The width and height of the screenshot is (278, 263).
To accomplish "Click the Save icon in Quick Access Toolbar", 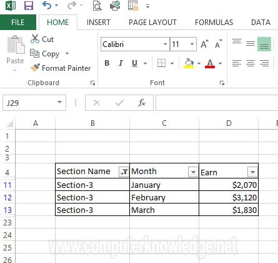I will [29, 6].
